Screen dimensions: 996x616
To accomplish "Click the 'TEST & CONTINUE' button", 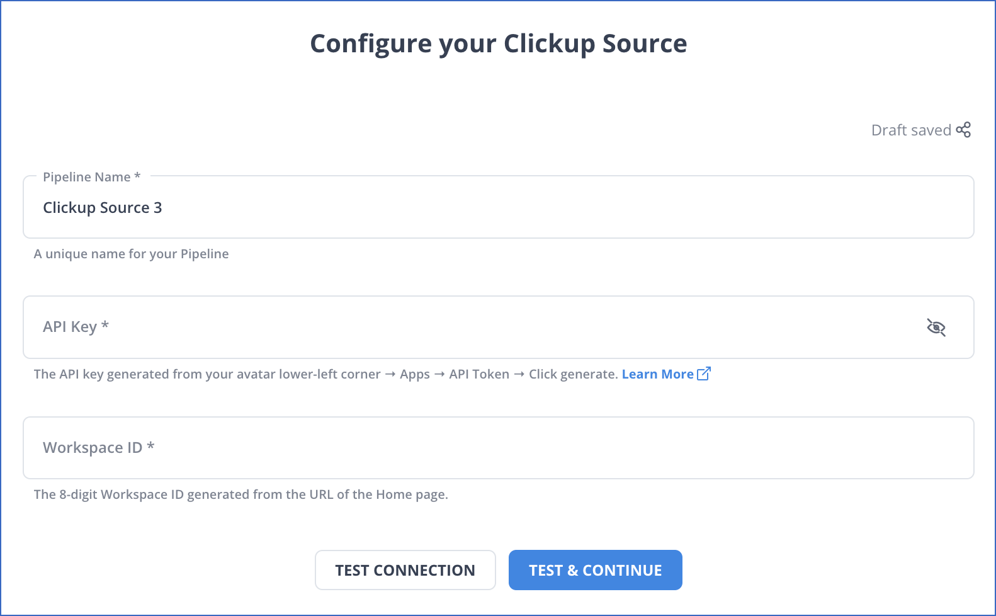I will click(x=595, y=569).
